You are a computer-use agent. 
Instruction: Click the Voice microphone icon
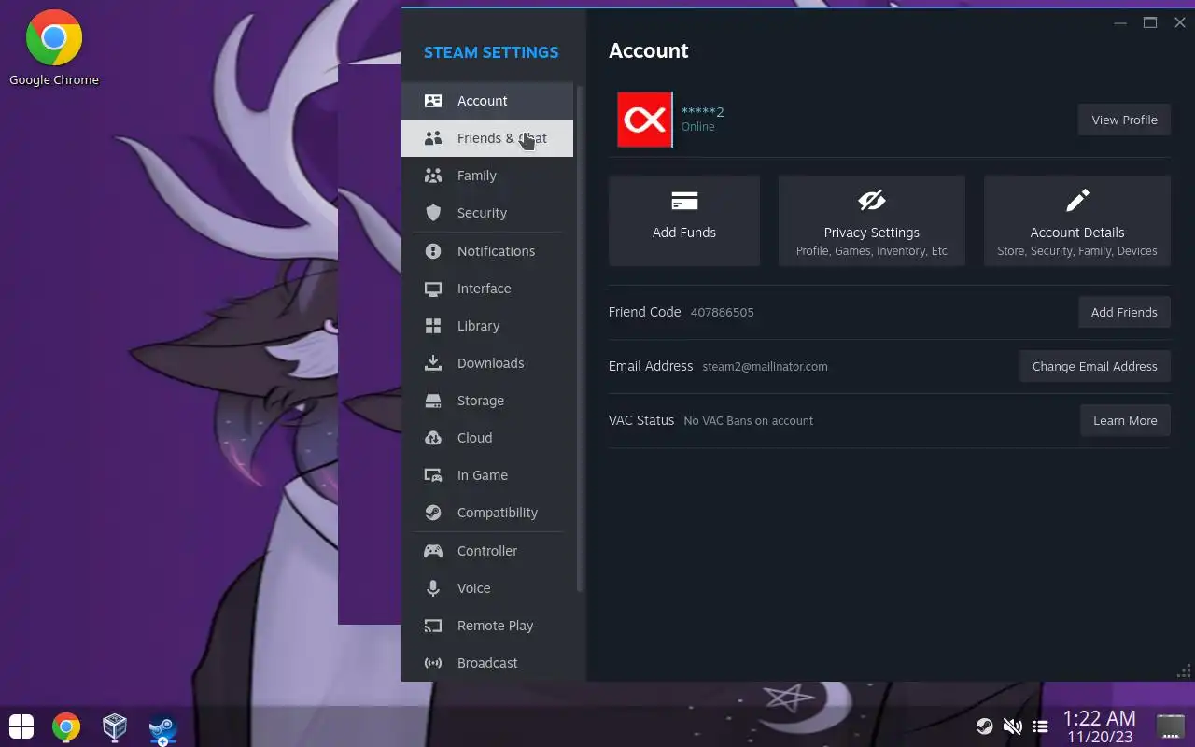[x=433, y=588]
